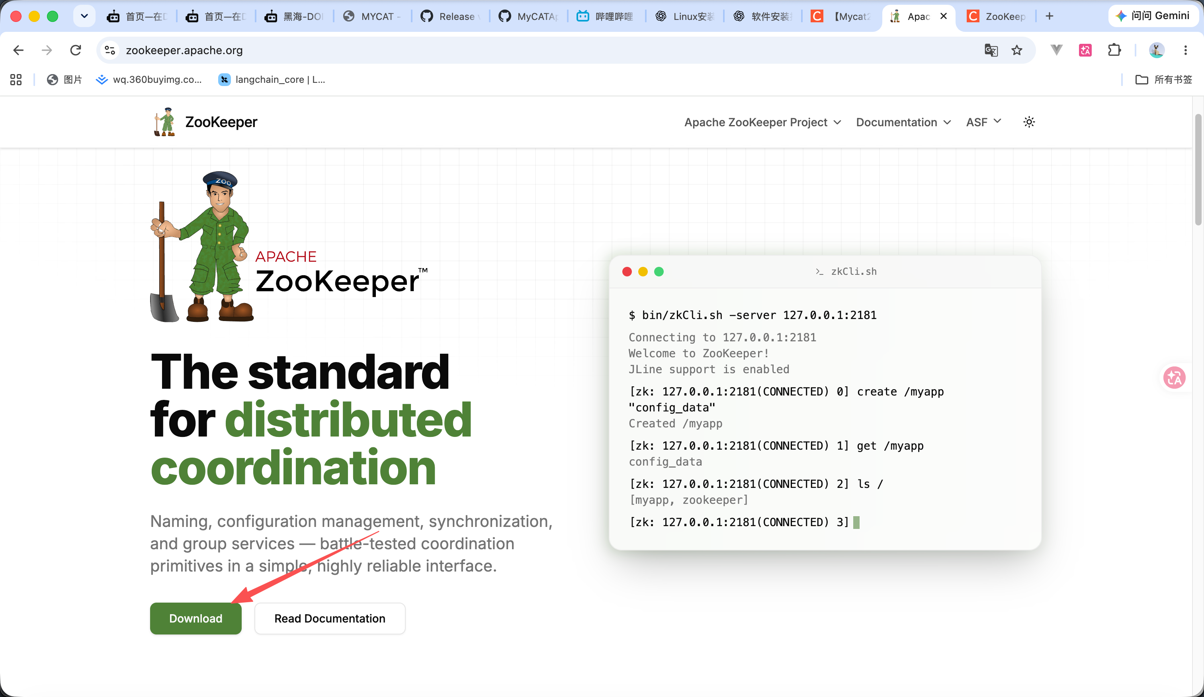Open the browser extensions puzzle icon

(x=1114, y=50)
